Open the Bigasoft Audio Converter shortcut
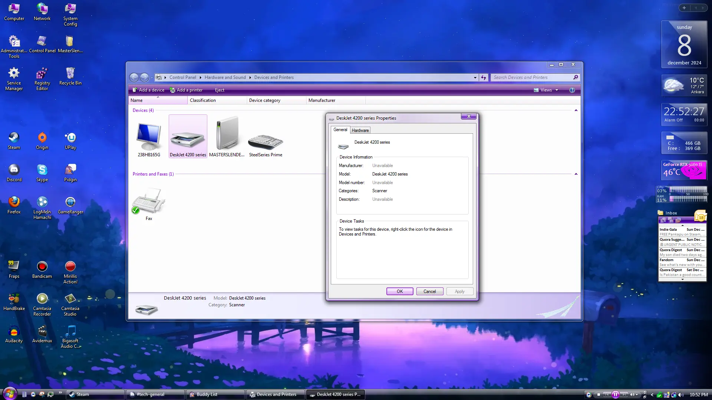712x400 pixels. (x=70, y=337)
